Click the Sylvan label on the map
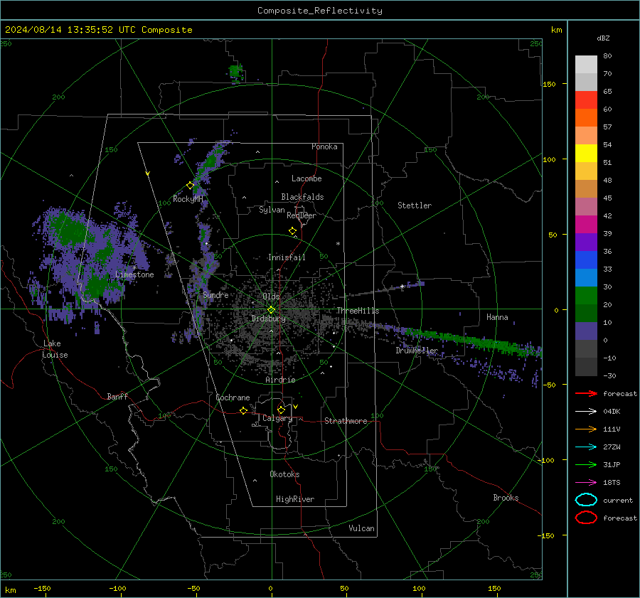This screenshot has width=640, height=598. coord(272,210)
